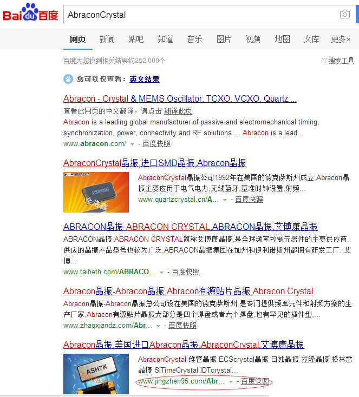
Task: Expand arrow beside www.zhaoxiandz.com URL
Action: [x=158, y=326]
